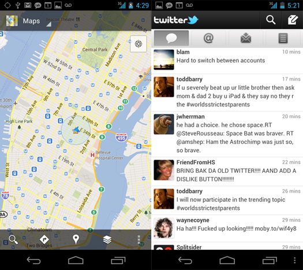Open Maps overflow menu dots
Screen dimensions: 303x270
pyautogui.click(x=139, y=239)
